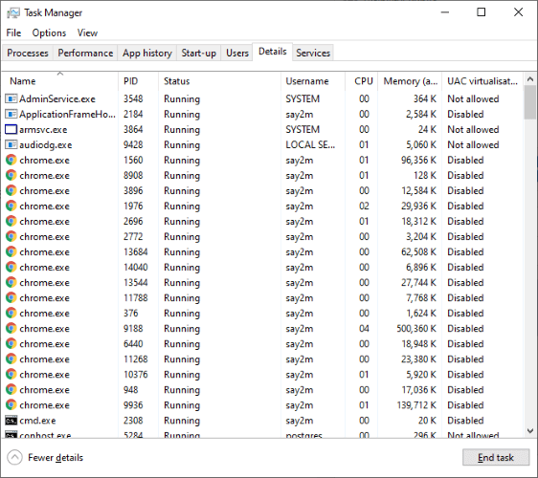Screen dimensions: 538x478
Task: Click the scrollbar down arrow
Action: pos(530,431)
